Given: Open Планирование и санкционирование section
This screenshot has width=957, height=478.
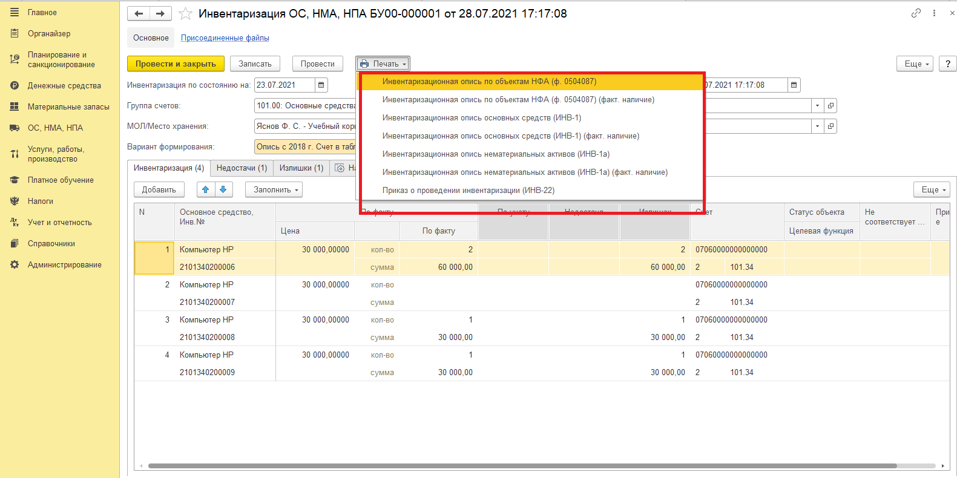Looking at the screenshot, I should click(x=61, y=59).
